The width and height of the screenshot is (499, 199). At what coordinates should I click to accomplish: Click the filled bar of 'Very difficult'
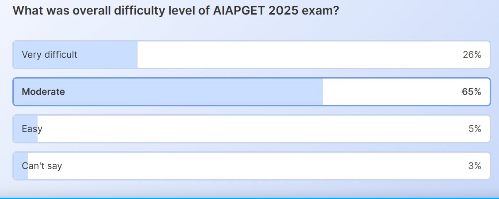[x=111, y=55]
